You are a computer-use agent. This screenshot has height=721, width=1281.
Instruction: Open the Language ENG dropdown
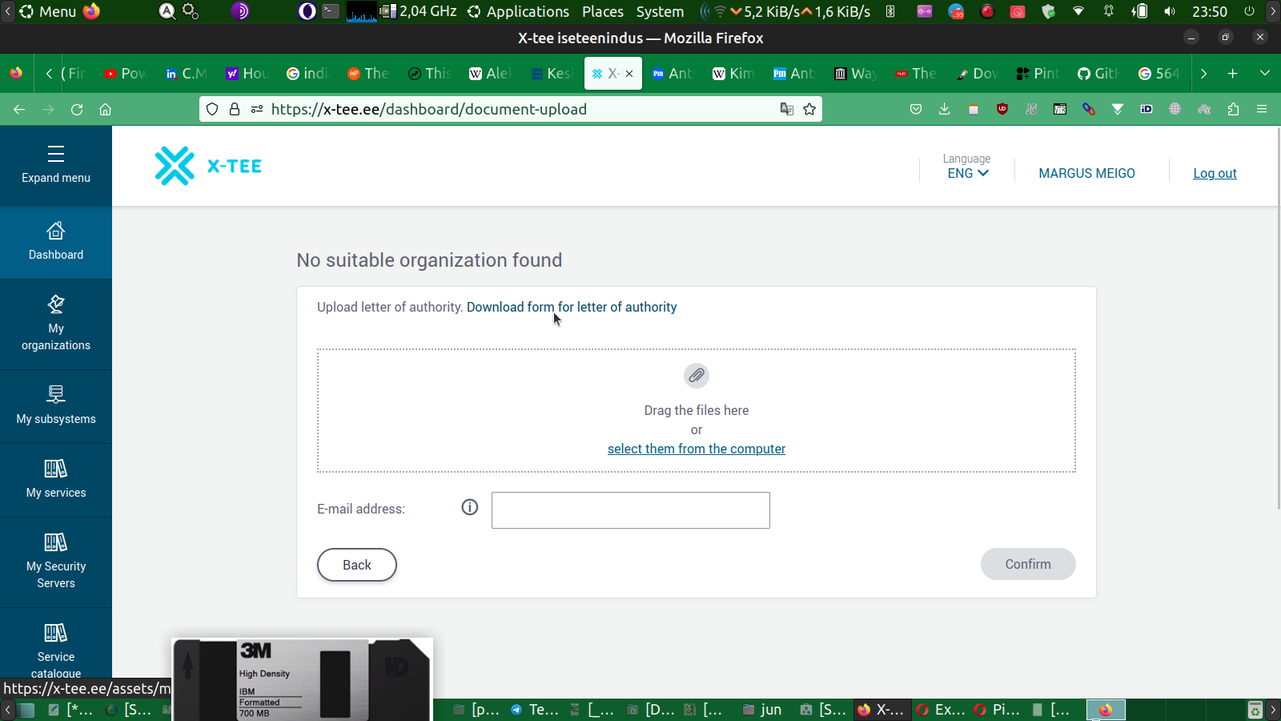click(968, 173)
